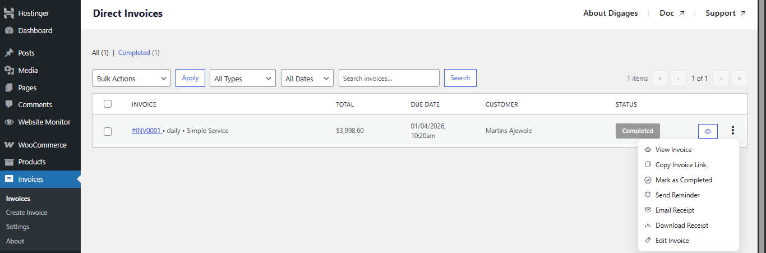Image resolution: width=766 pixels, height=253 pixels.
Task: Click the CUSTOMER column header
Action: coord(502,104)
